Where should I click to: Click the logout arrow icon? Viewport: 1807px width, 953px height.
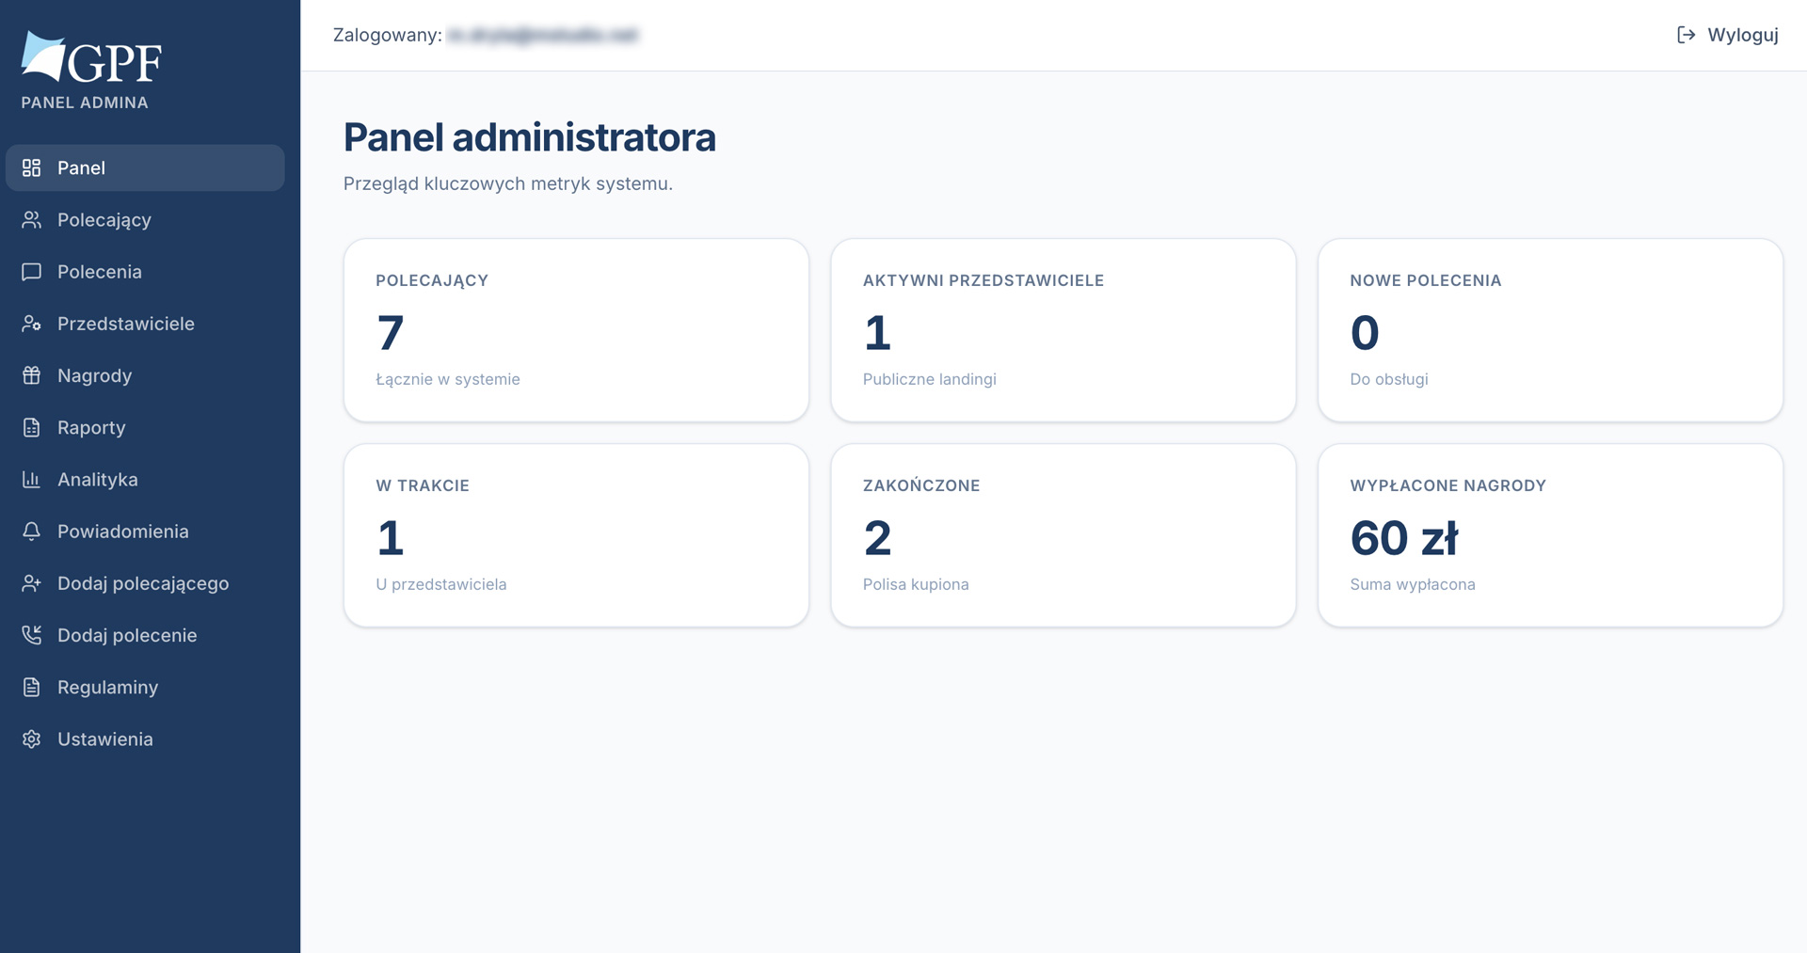point(1687,35)
